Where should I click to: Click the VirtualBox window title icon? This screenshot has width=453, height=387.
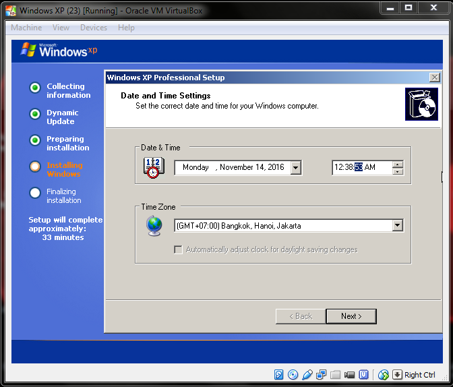11,11
